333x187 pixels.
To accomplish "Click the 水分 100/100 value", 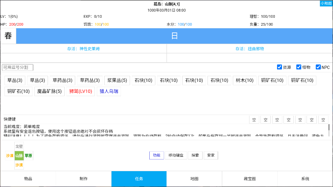I will pyautogui.click(x=185, y=25).
